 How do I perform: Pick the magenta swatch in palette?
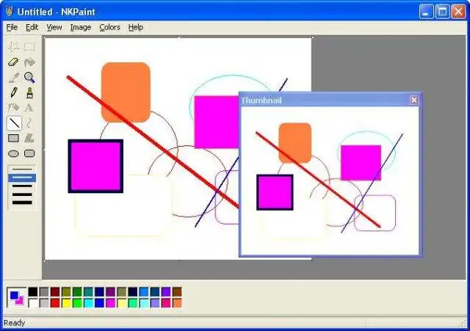tap(111, 303)
